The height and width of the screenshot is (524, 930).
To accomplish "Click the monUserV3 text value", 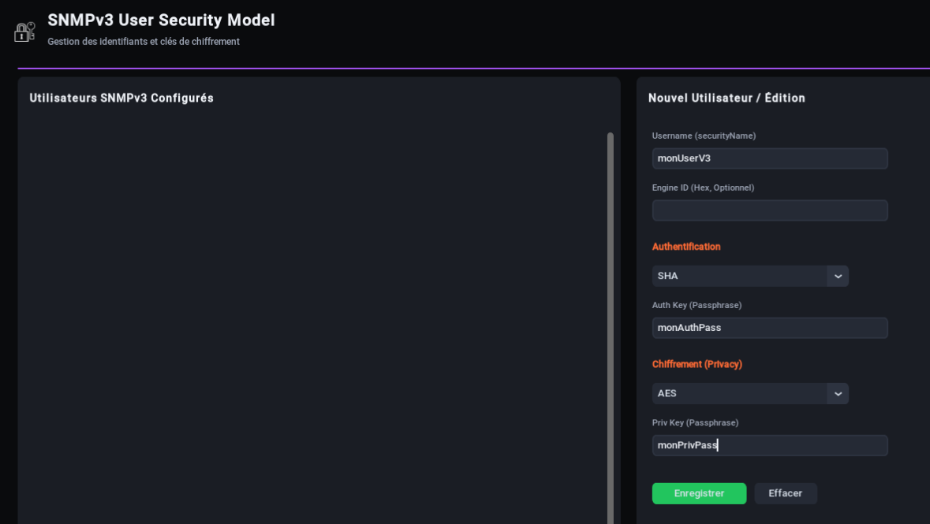I will (x=683, y=158).
